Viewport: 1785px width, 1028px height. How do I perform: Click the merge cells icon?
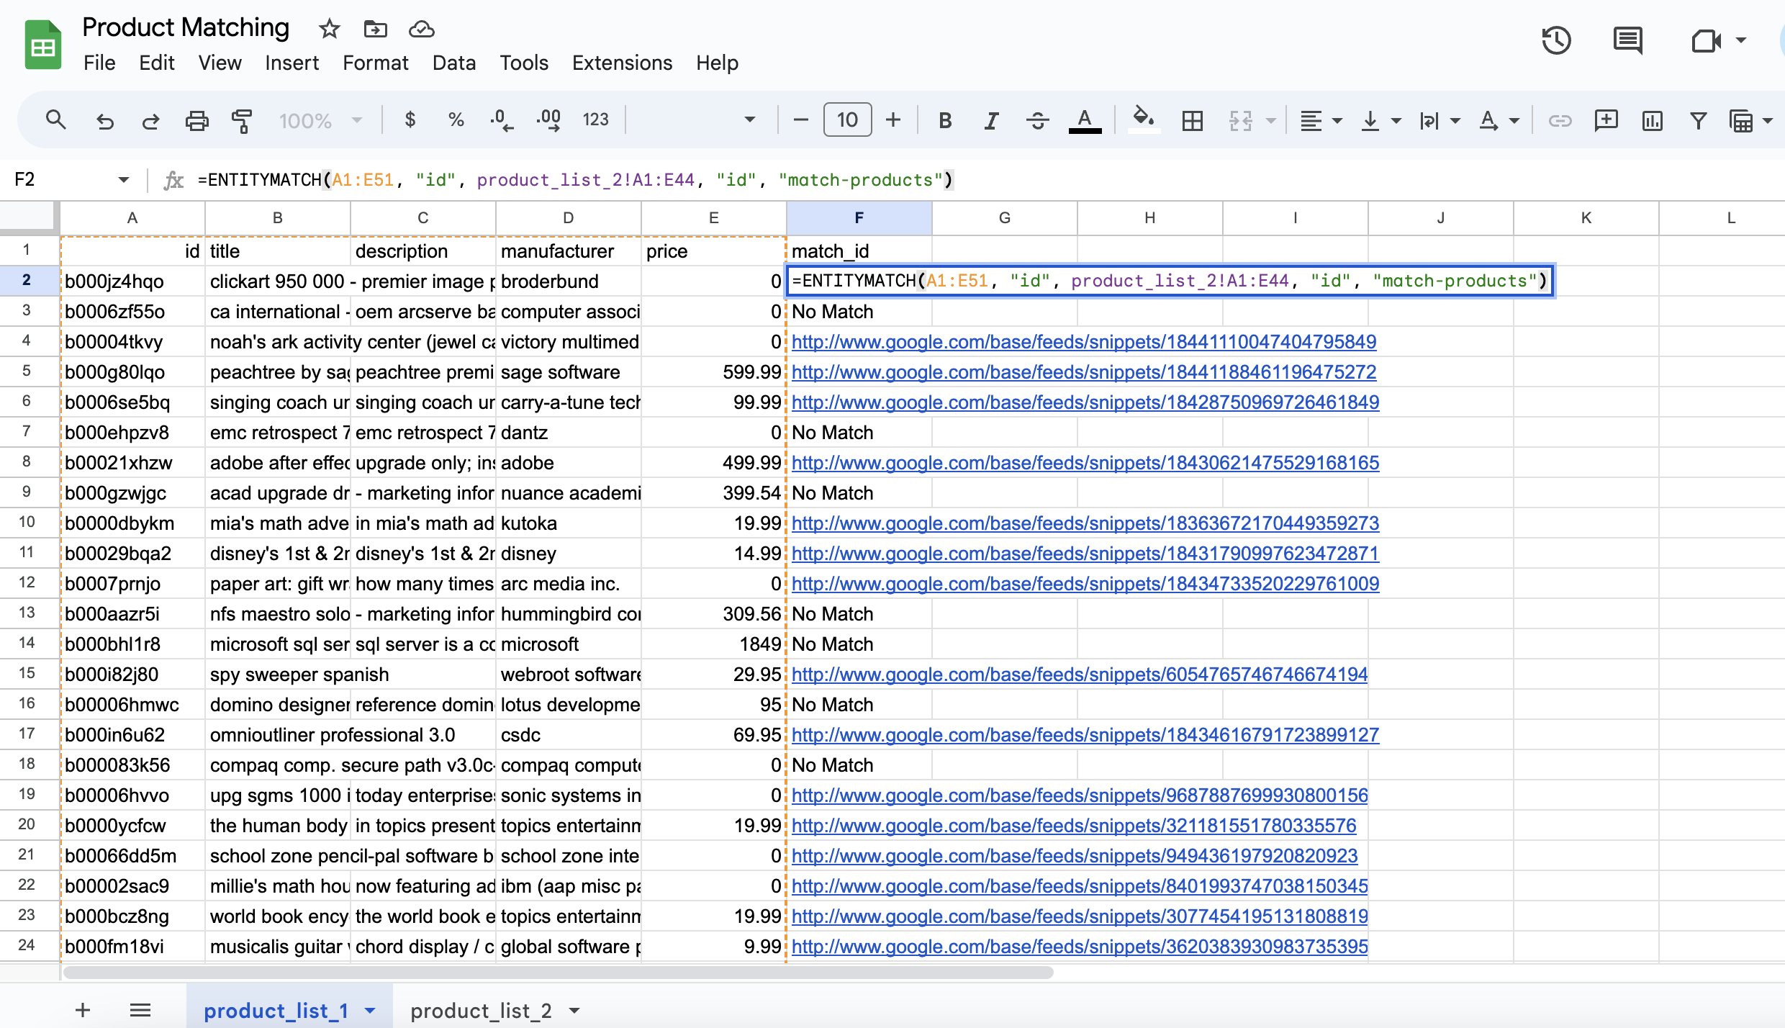pyautogui.click(x=1241, y=120)
